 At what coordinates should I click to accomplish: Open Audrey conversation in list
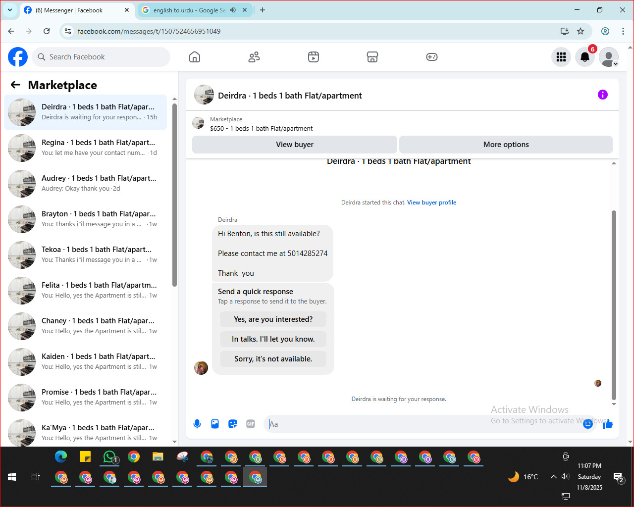click(85, 184)
